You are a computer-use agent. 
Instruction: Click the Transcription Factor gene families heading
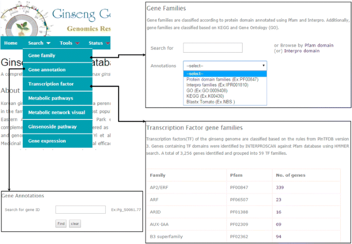coord(194,128)
